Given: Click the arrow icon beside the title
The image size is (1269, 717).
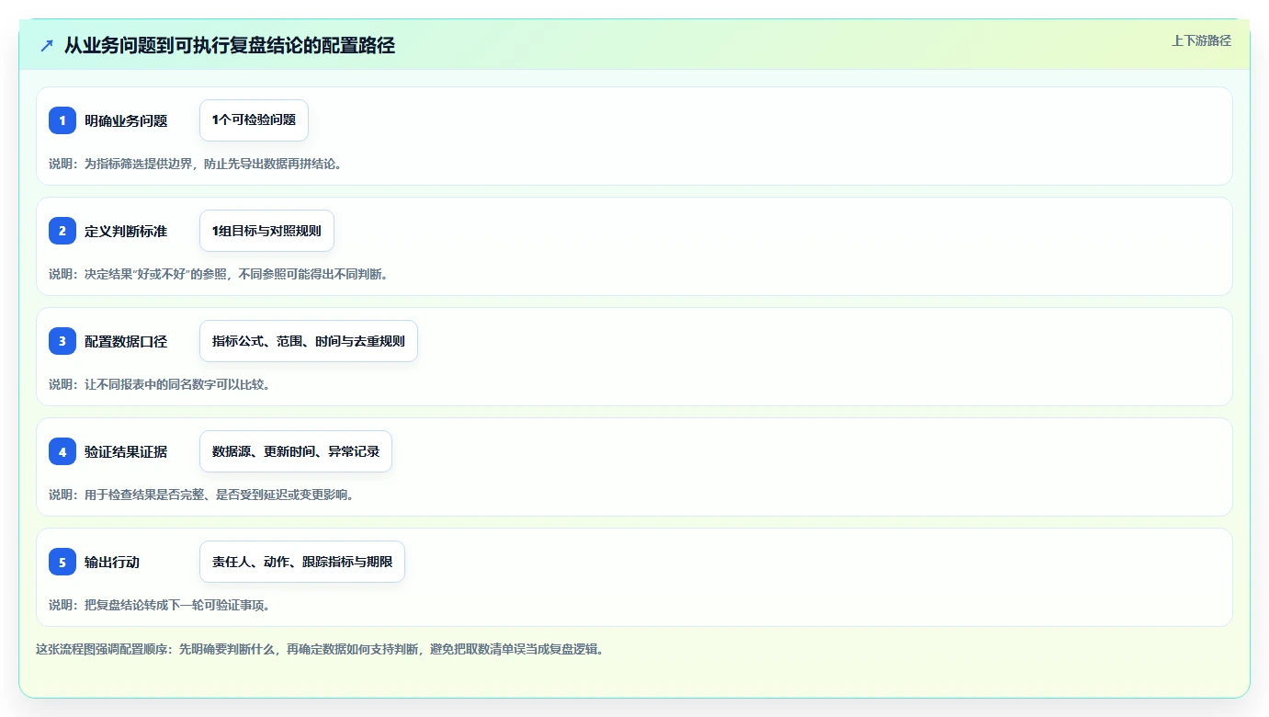Looking at the screenshot, I should 47,45.
